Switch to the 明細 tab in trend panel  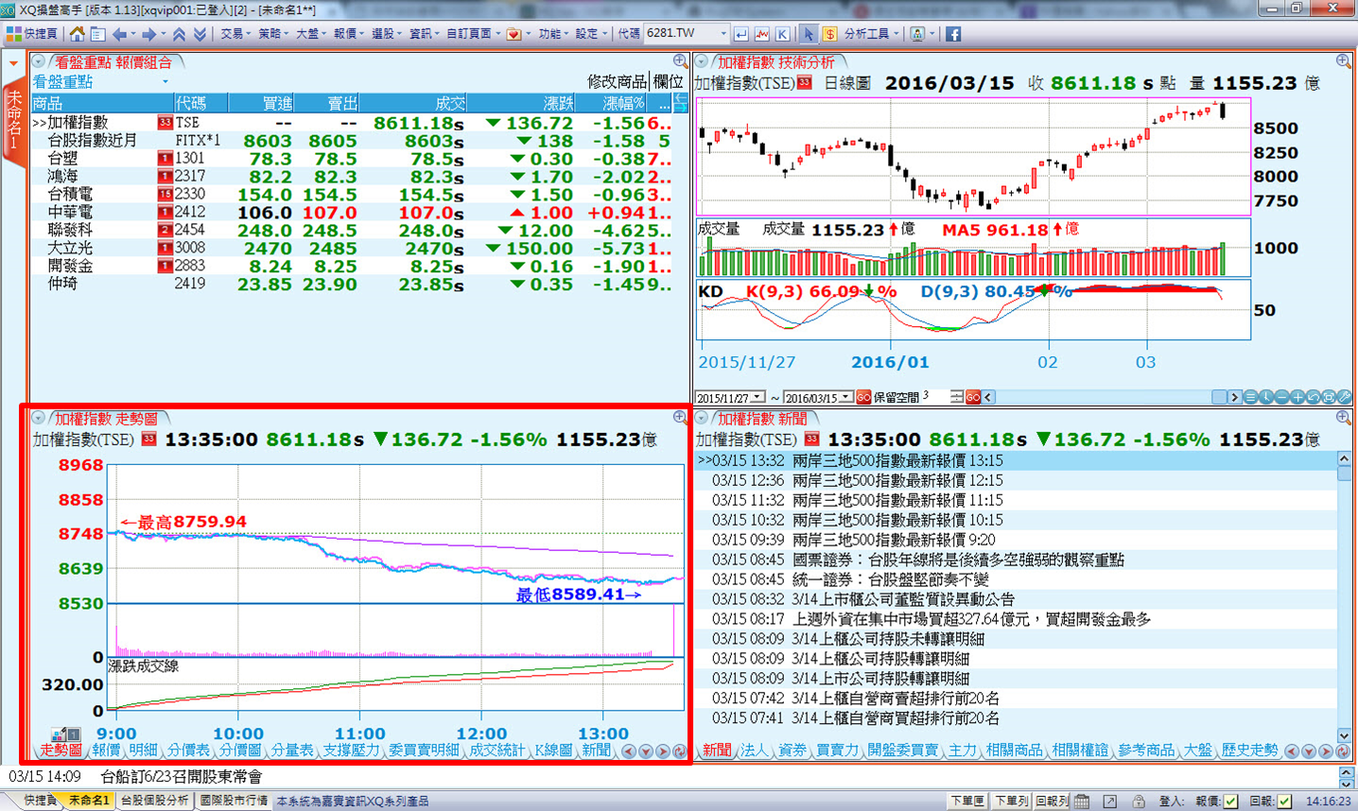(143, 750)
